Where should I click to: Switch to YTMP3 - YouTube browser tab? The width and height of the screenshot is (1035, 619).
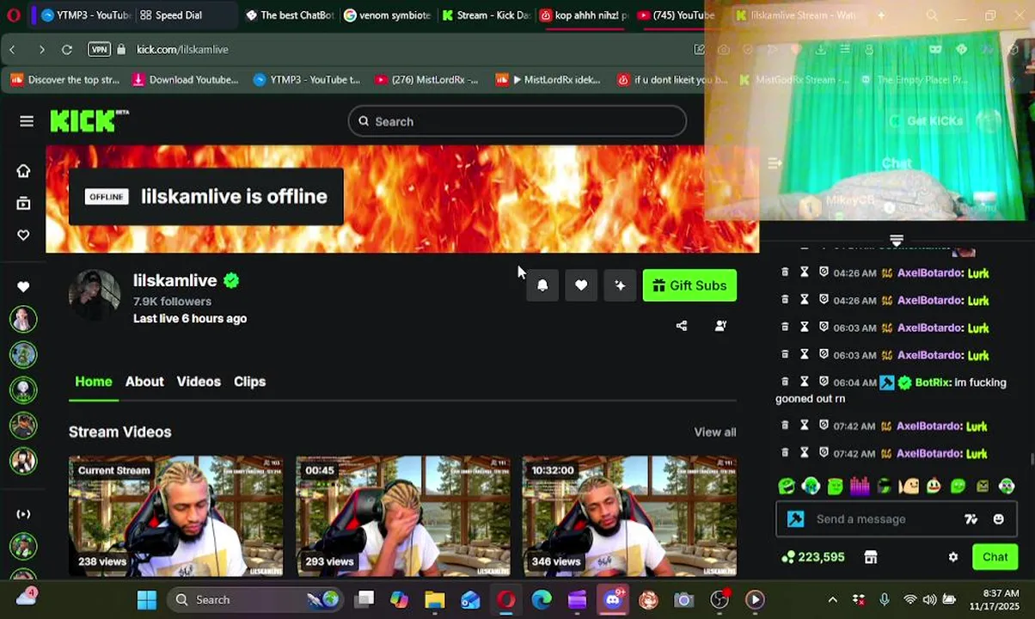(x=85, y=15)
